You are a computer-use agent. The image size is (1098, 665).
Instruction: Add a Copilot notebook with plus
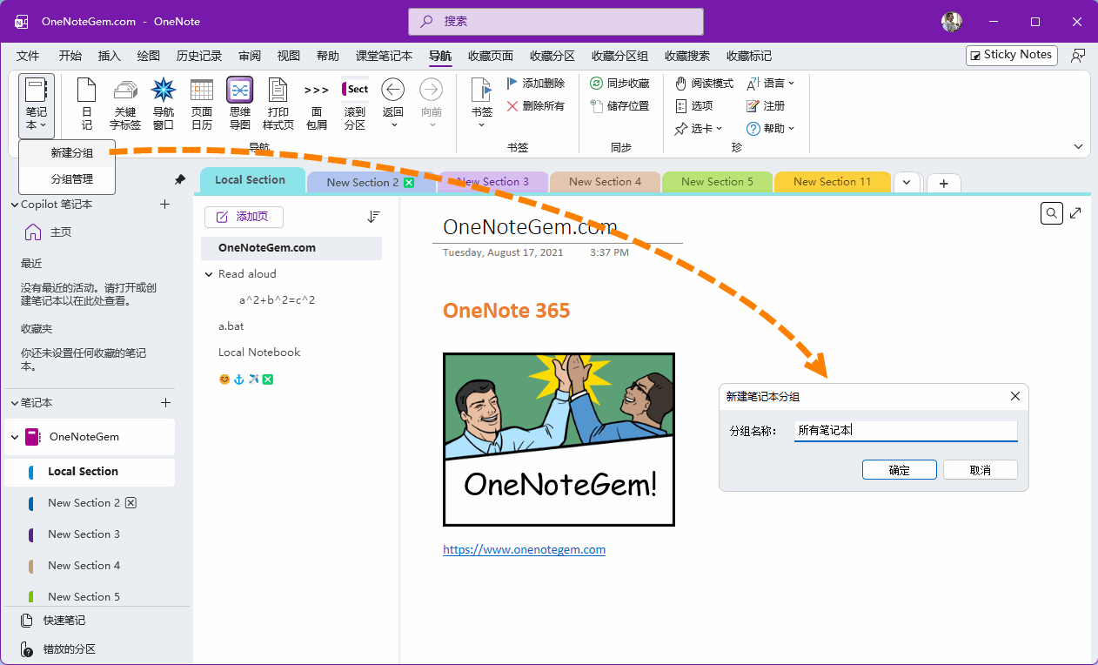165,205
